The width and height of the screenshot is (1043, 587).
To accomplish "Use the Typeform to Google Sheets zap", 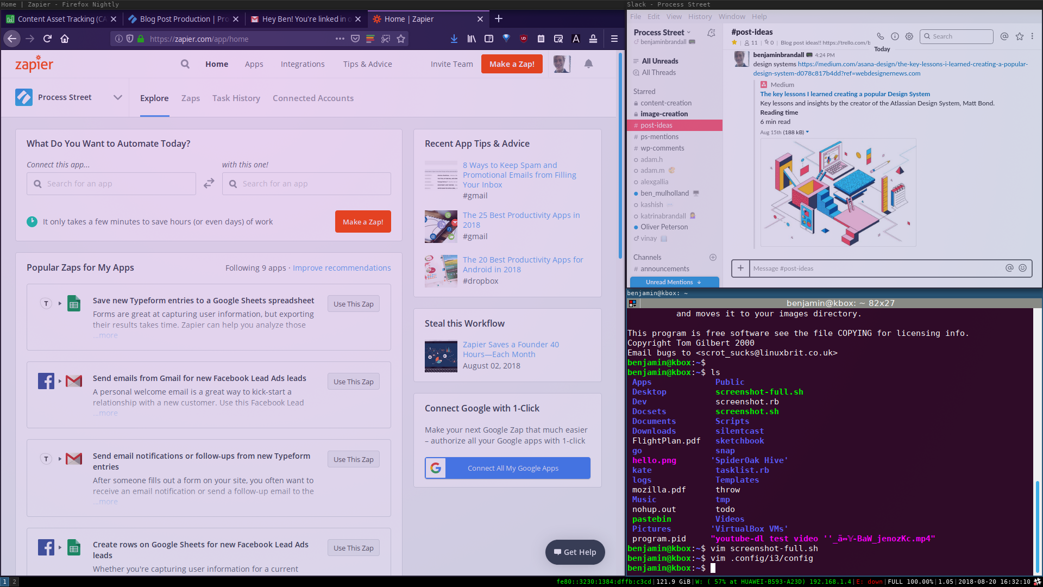I will (x=354, y=304).
